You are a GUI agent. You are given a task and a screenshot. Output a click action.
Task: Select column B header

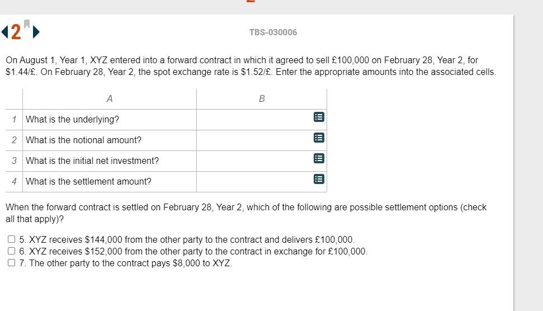tap(262, 98)
